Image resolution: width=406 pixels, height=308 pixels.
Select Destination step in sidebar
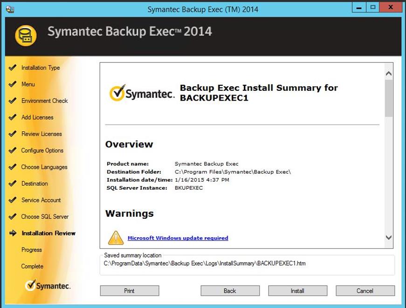point(34,184)
